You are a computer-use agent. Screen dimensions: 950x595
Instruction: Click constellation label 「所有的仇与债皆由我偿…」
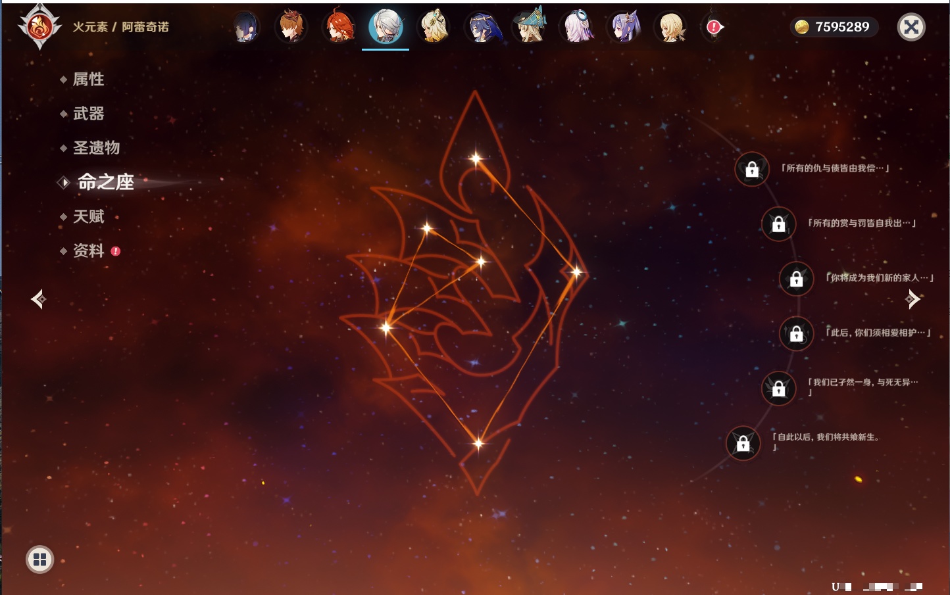pyautogui.click(x=835, y=168)
